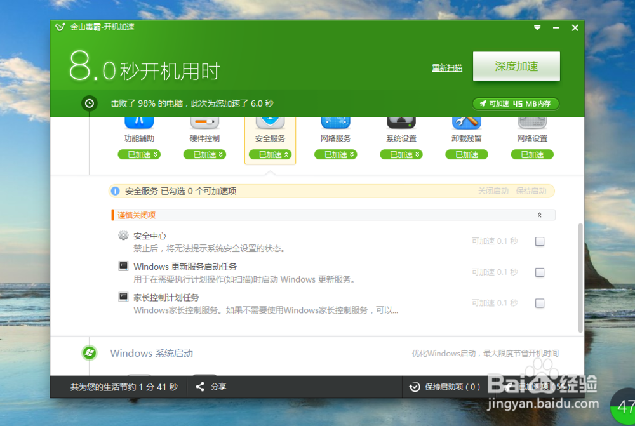Open the title bar dropdown menu arrow
The width and height of the screenshot is (635, 426).
point(537,27)
